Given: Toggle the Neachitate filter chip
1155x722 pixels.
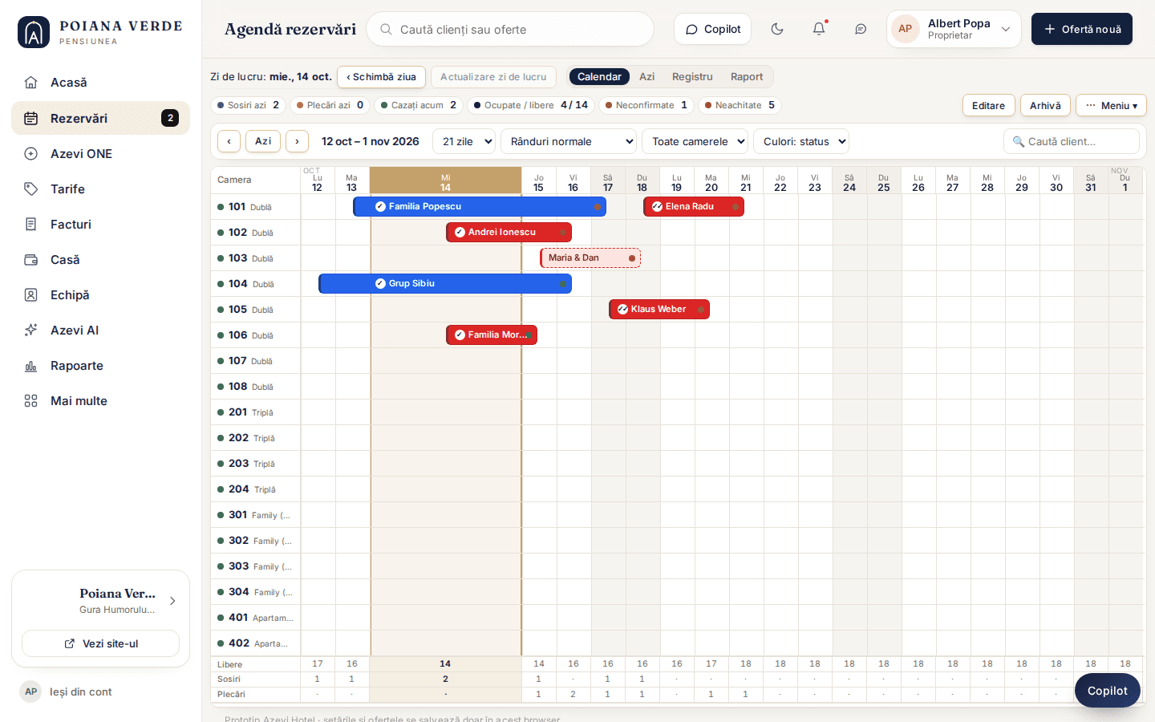Looking at the screenshot, I should pos(740,105).
